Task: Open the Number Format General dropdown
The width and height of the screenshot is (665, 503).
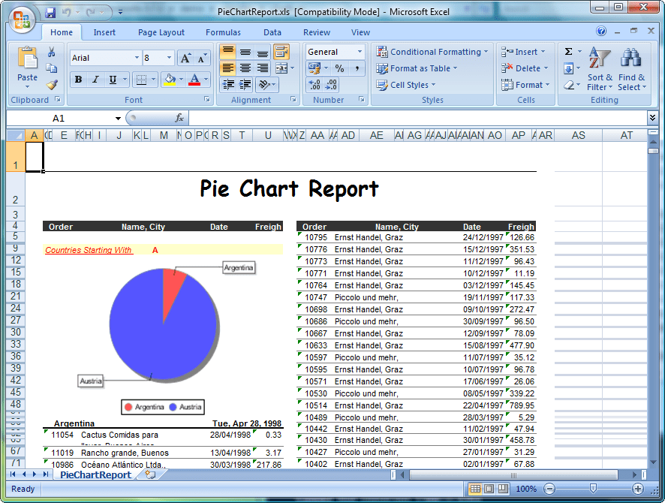Action: pos(360,52)
